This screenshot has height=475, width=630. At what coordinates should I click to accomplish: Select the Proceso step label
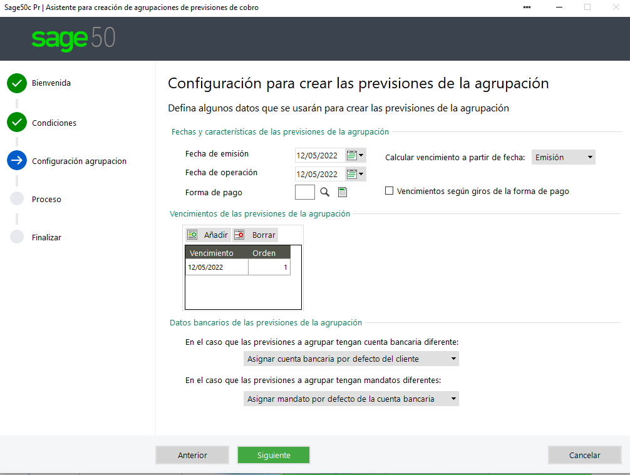(x=46, y=199)
